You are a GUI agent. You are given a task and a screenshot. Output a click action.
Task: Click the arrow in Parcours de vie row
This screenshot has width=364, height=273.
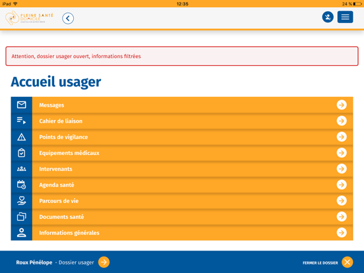pyautogui.click(x=342, y=201)
